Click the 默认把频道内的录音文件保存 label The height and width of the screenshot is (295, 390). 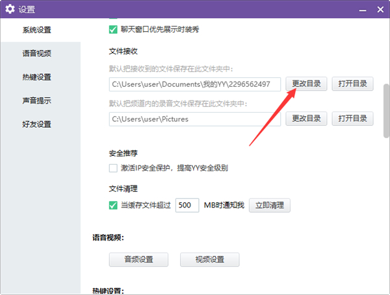pyautogui.click(x=178, y=104)
